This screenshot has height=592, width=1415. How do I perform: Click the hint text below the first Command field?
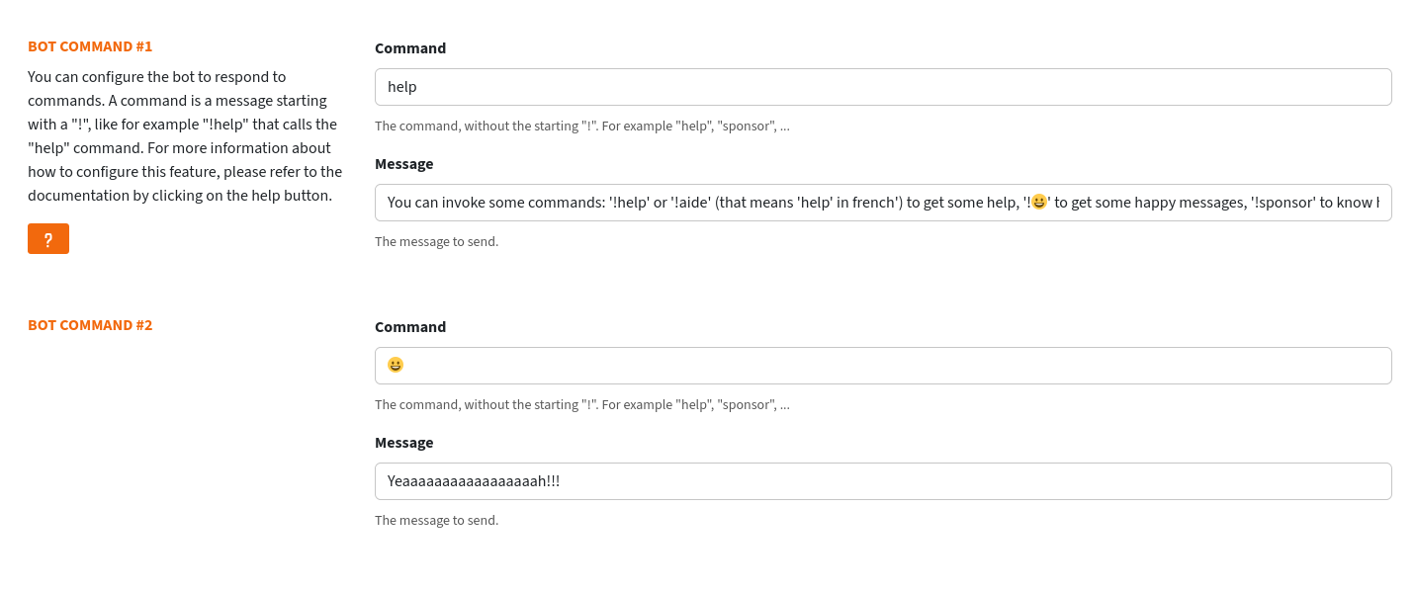581,127
